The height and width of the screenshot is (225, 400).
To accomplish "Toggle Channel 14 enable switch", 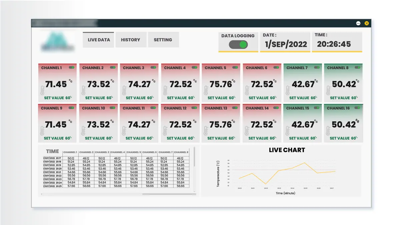I will pos(276,108).
